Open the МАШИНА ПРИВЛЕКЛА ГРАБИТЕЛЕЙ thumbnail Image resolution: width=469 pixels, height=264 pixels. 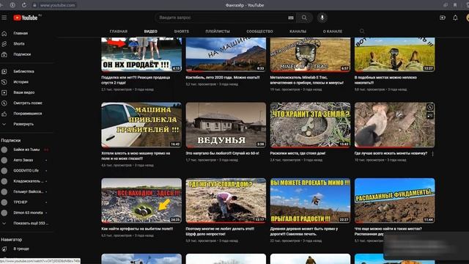[141, 125]
